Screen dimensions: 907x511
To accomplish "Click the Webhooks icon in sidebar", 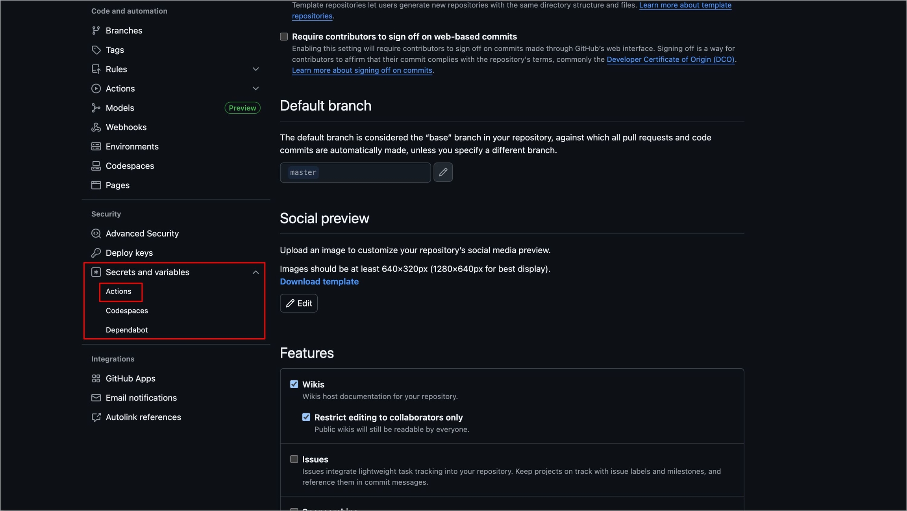I will (96, 127).
